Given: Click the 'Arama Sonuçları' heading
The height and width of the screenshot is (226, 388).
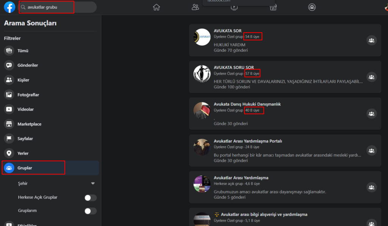Looking at the screenshot, I should tap(30, 23).
